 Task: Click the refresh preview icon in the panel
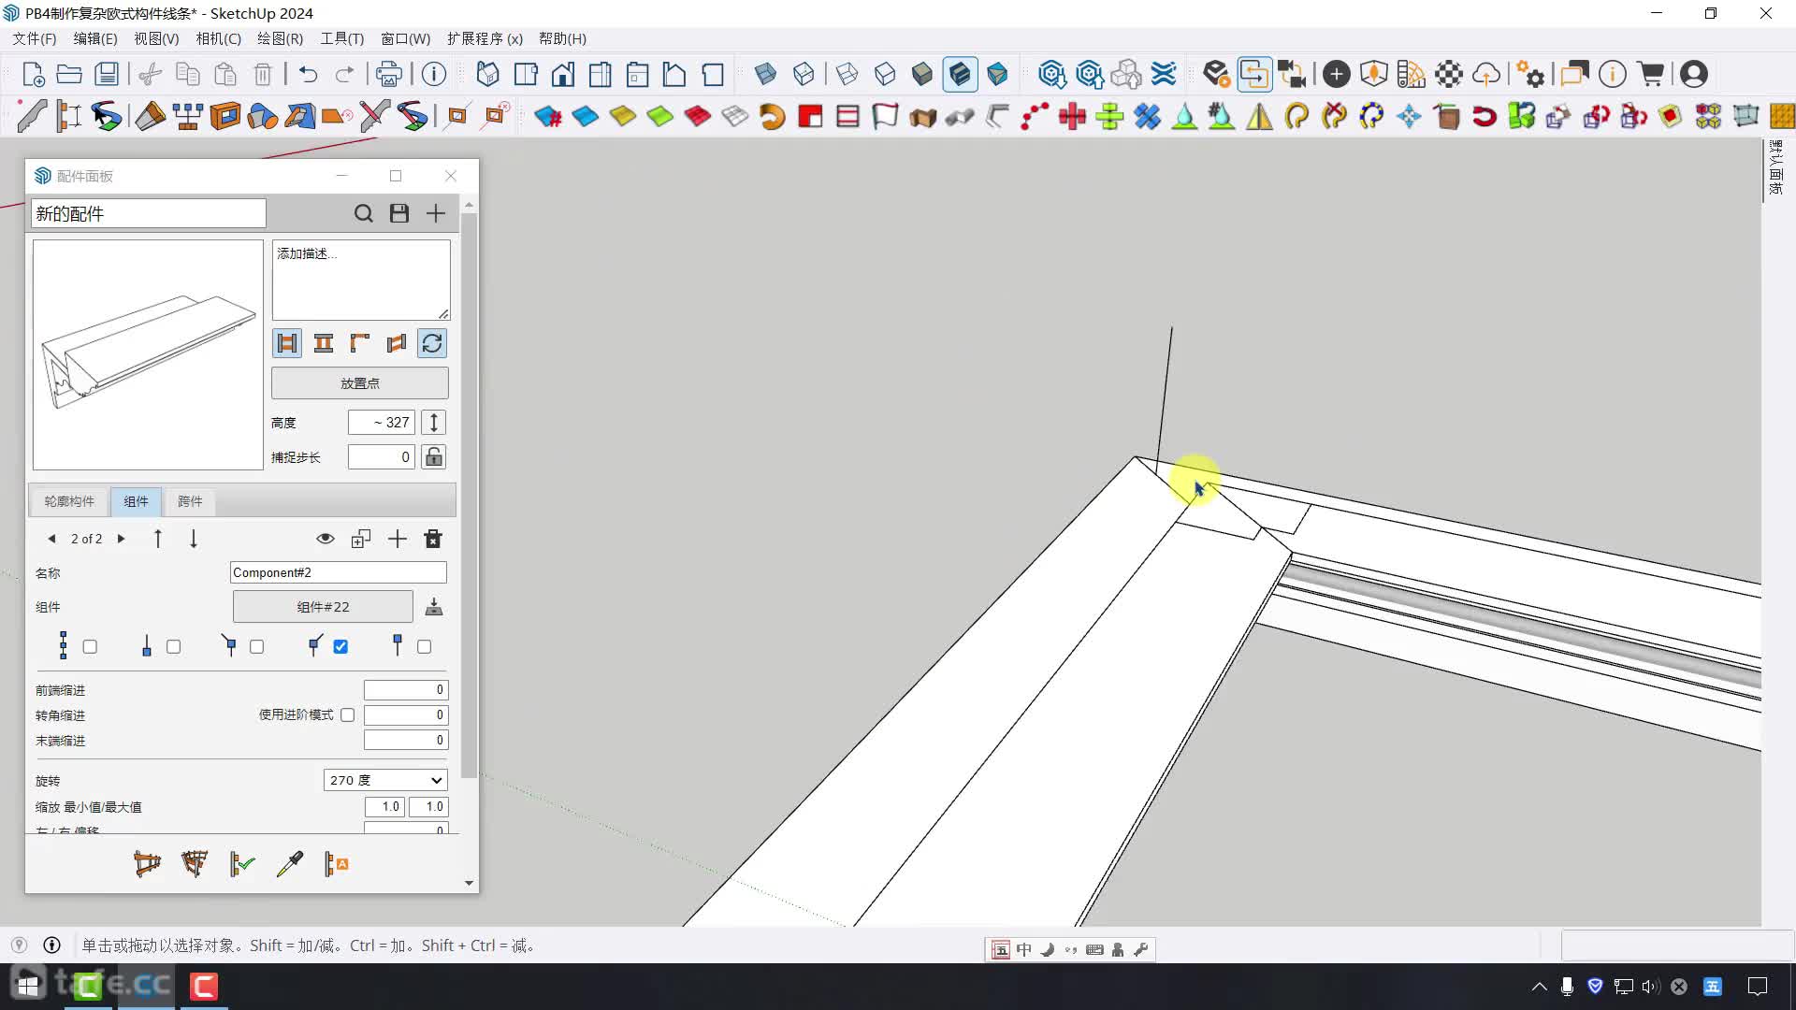coord(432,343)
